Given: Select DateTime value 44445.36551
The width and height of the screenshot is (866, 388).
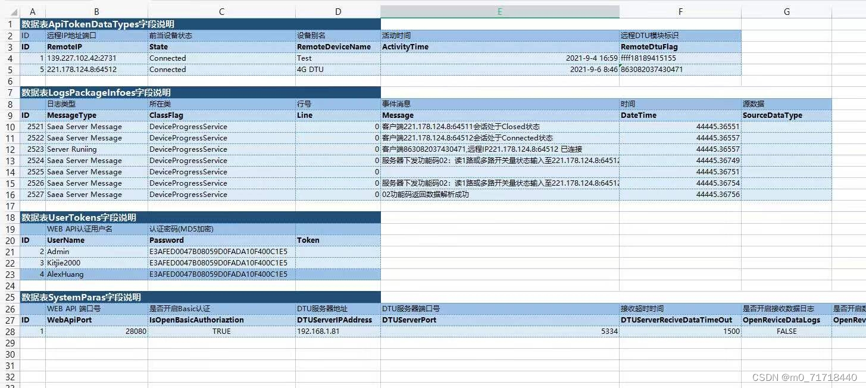Looking at the screenshot, I should tap(680, 127).
